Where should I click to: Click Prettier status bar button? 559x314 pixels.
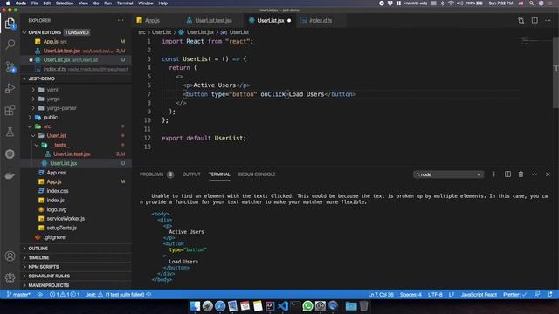tap(514, 295)
